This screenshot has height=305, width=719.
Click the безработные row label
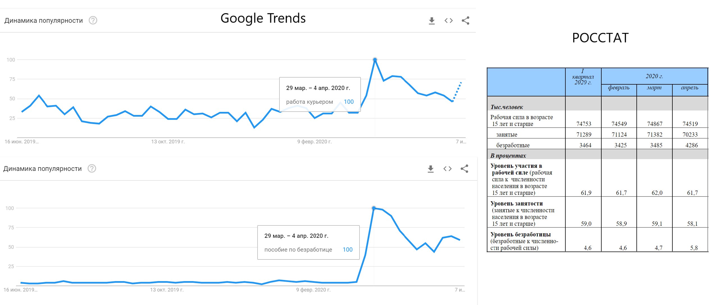coord(513,145)
